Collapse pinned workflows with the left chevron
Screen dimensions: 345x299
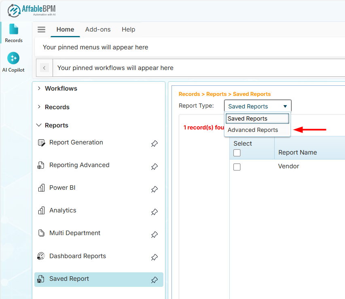(44, 68)
